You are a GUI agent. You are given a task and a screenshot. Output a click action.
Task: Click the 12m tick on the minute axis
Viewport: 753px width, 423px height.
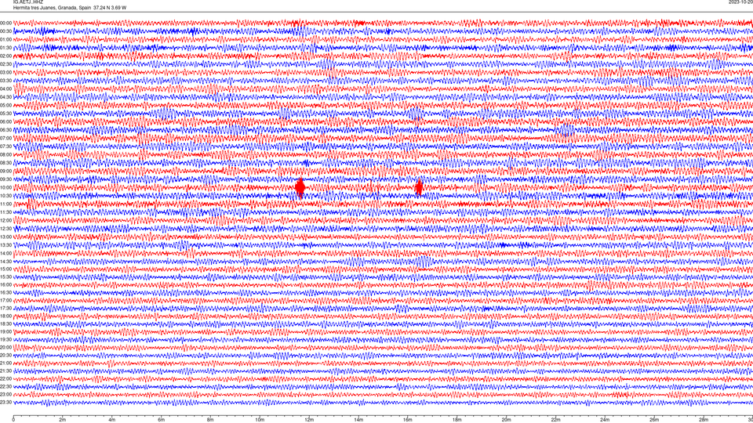309,420
